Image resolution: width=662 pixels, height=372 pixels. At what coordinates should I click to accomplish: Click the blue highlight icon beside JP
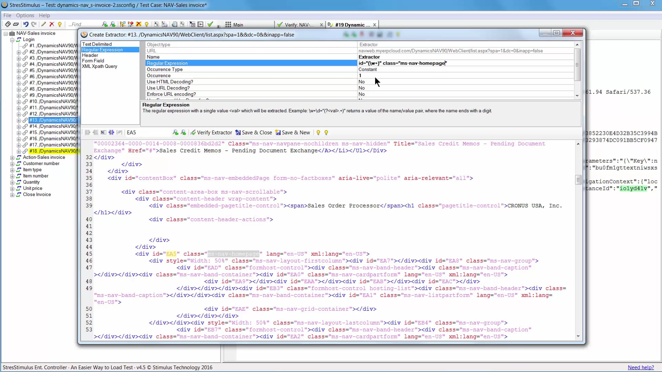(111, 133)
